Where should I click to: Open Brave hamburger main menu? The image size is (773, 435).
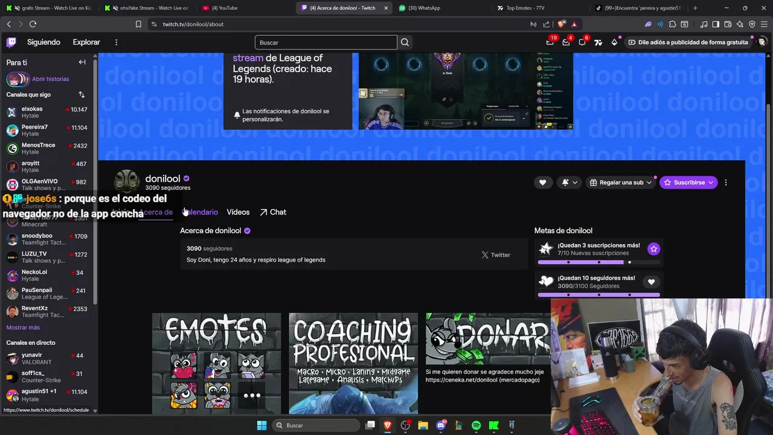[764, 24]
